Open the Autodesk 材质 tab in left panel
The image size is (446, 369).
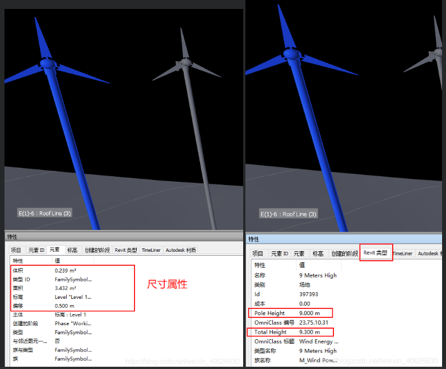tap(180, 250)
